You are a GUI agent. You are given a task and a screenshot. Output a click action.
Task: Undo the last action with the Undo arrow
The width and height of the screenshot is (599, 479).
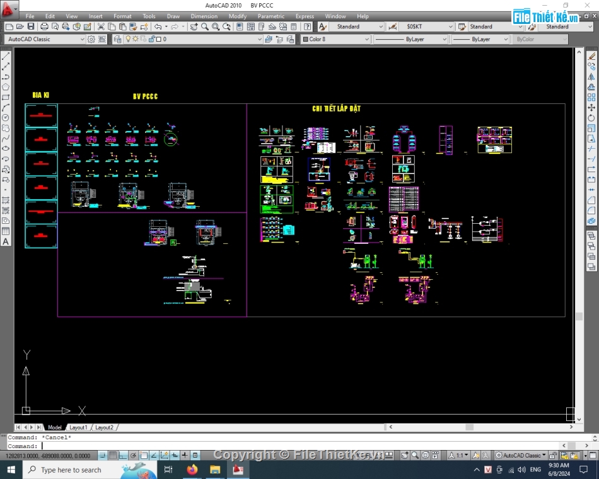click(x=158, y=26)
